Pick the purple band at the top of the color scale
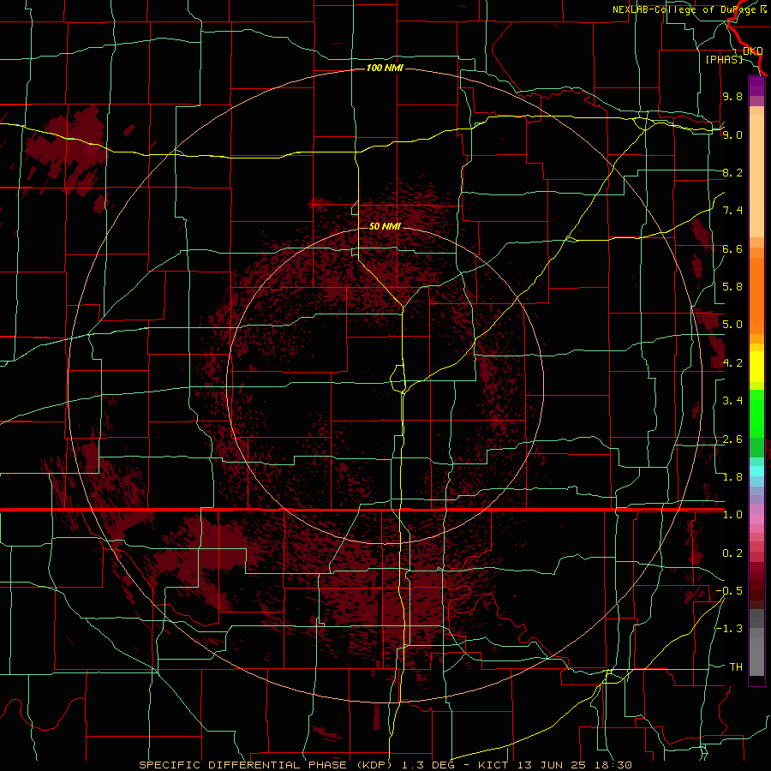Image resolution: width=771 pixels, height=771 pixels. click(756, 86)
